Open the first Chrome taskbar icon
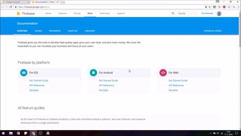Image resolution: width=241 pixels, height=136 pixels. pos(18,133)
